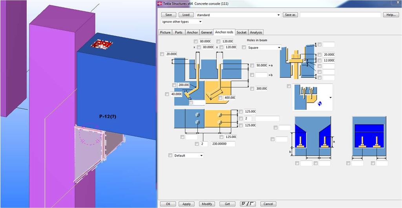Viewport: 402px width, 208px height.
Task: Open the anchor layout picture dropdown arrow
Action: [x=331, y=98]
